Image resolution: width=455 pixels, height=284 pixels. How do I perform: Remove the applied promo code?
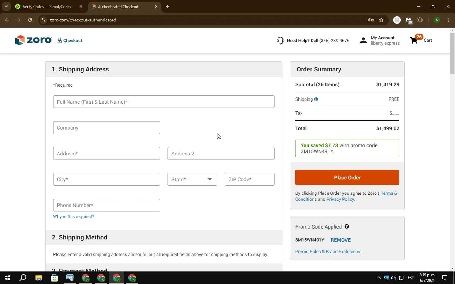click(341, 240)
